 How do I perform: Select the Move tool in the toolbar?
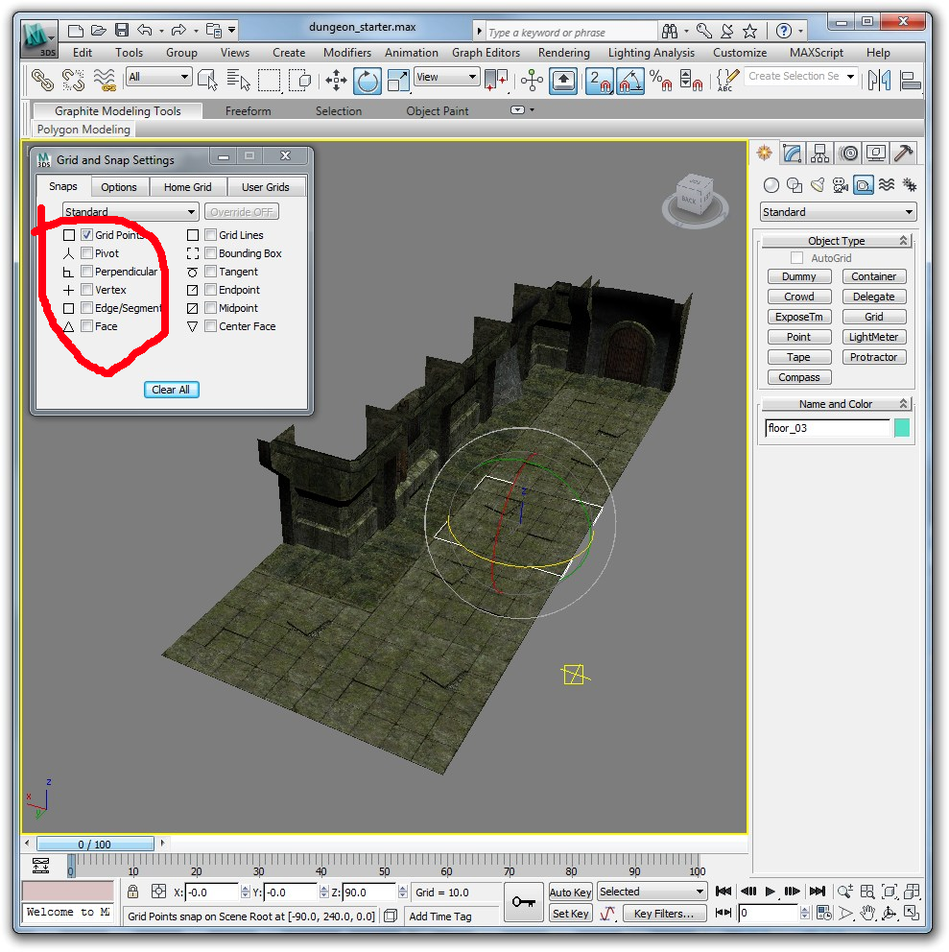pos(336,80)
